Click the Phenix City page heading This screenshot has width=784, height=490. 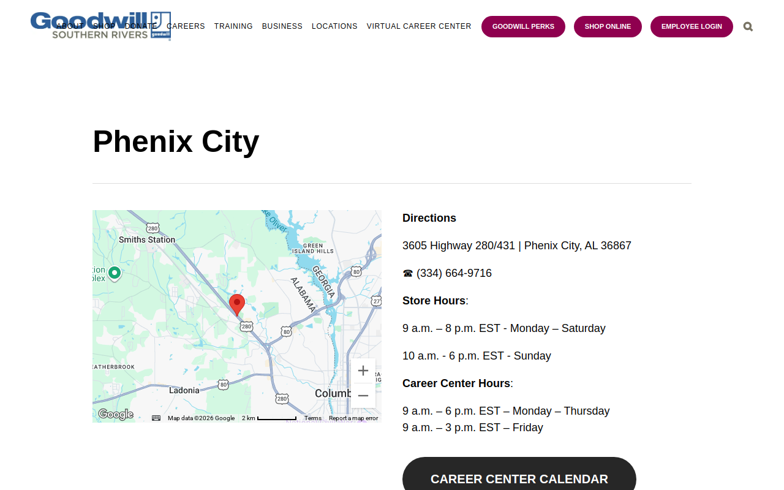[x=176, y=141]
